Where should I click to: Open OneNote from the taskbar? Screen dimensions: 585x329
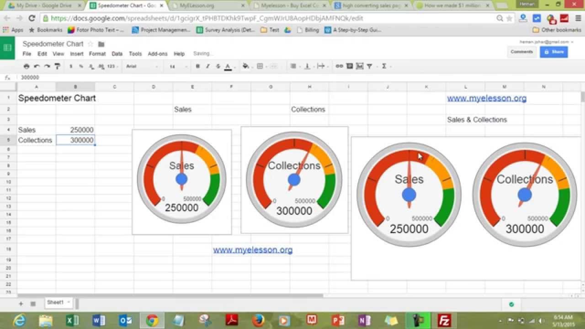click(x=365, y=320)
